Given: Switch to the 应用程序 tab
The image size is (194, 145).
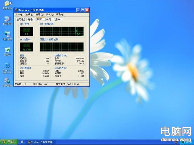Looking at the screenshot, I should click(20, 19).
